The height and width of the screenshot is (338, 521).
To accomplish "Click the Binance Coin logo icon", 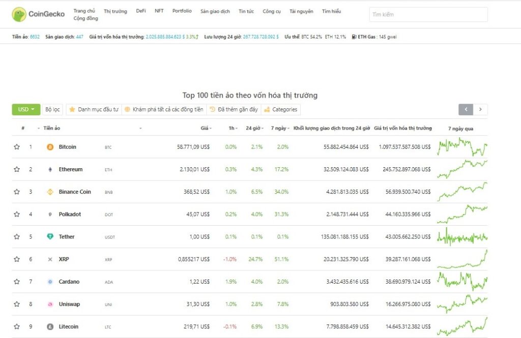I will point(50,192).
